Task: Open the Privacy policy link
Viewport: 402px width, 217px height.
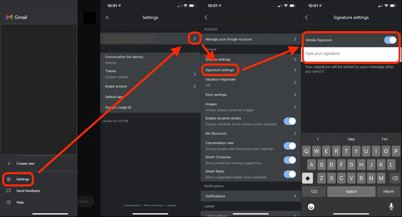Action: [x=132, y=205]
